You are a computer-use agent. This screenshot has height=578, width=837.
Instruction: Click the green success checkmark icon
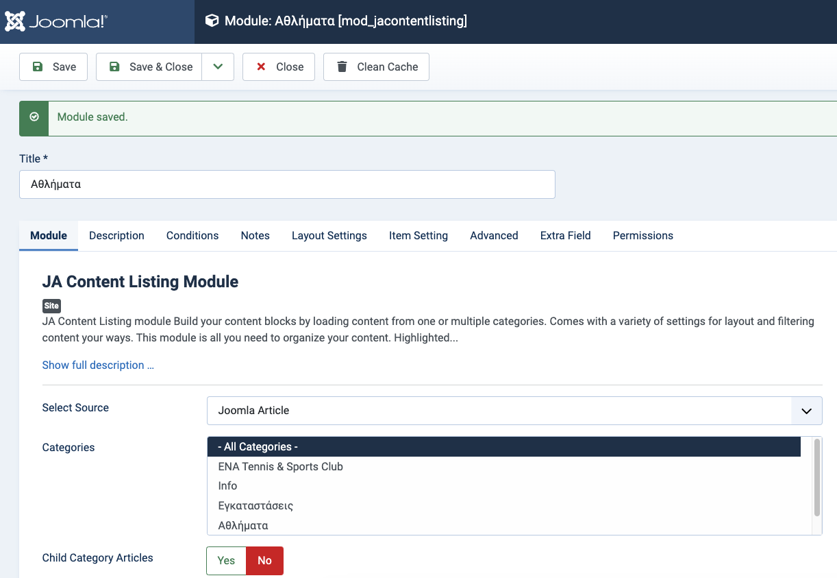pos(34,118)
